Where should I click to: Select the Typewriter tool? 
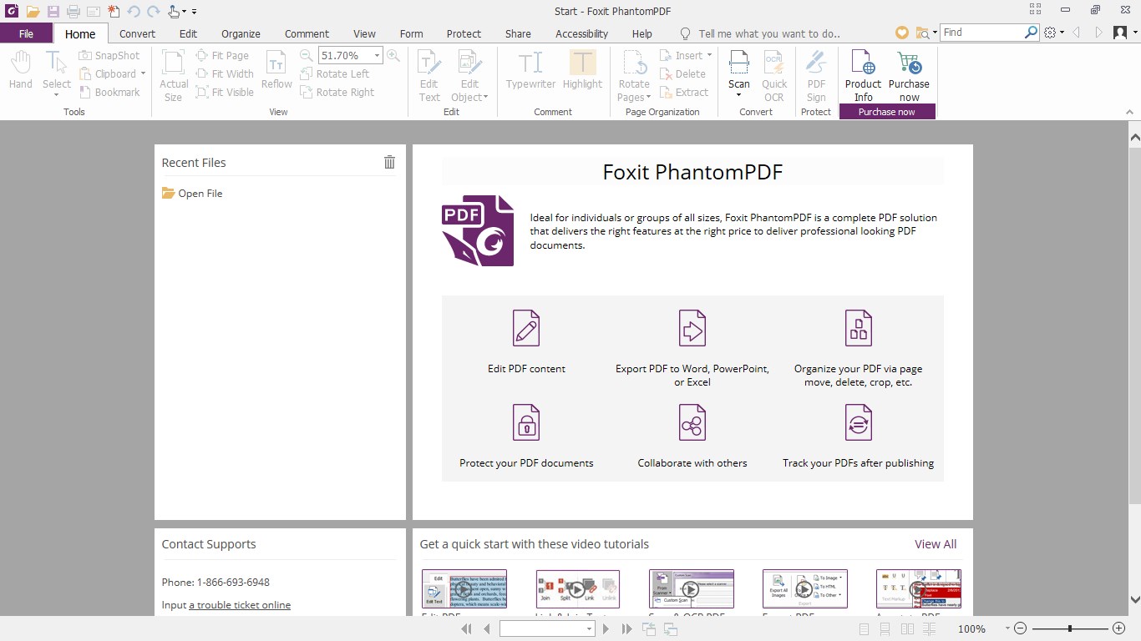click(530, 70)
